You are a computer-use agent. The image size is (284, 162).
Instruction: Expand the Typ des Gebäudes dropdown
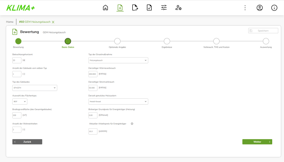click(35, 88)
